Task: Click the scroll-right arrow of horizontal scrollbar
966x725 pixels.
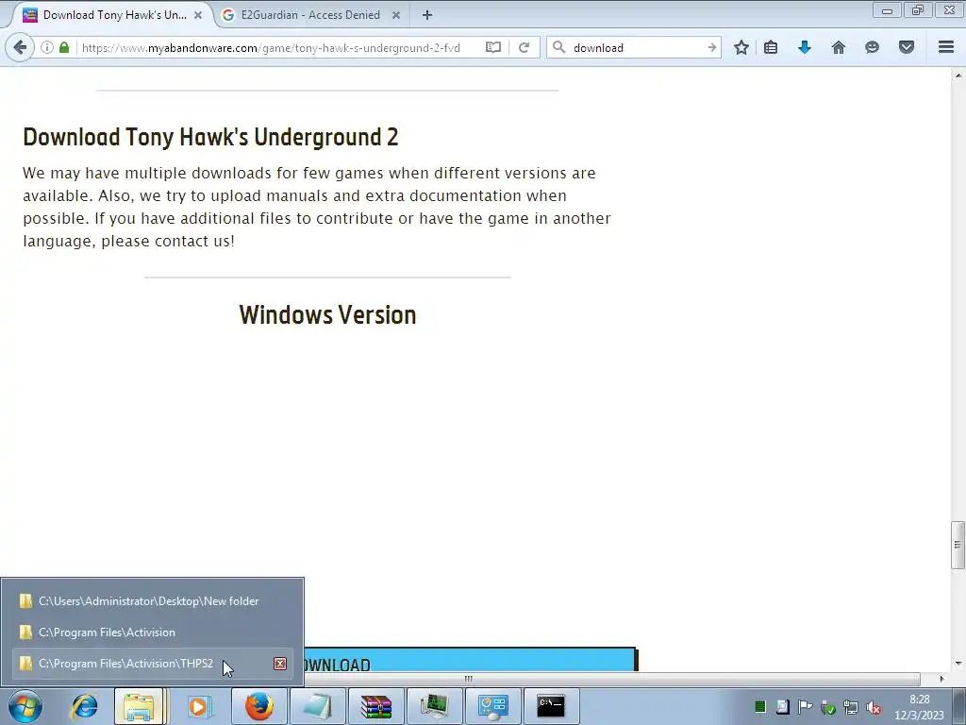Action: tap(941, 679)
